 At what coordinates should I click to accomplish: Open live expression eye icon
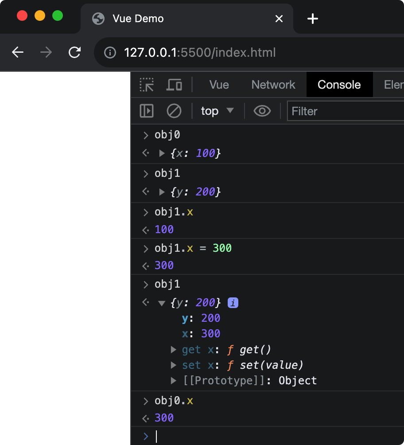click(262, 111)
